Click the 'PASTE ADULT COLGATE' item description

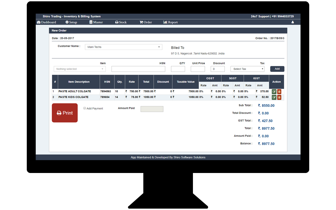pos(75,91)
